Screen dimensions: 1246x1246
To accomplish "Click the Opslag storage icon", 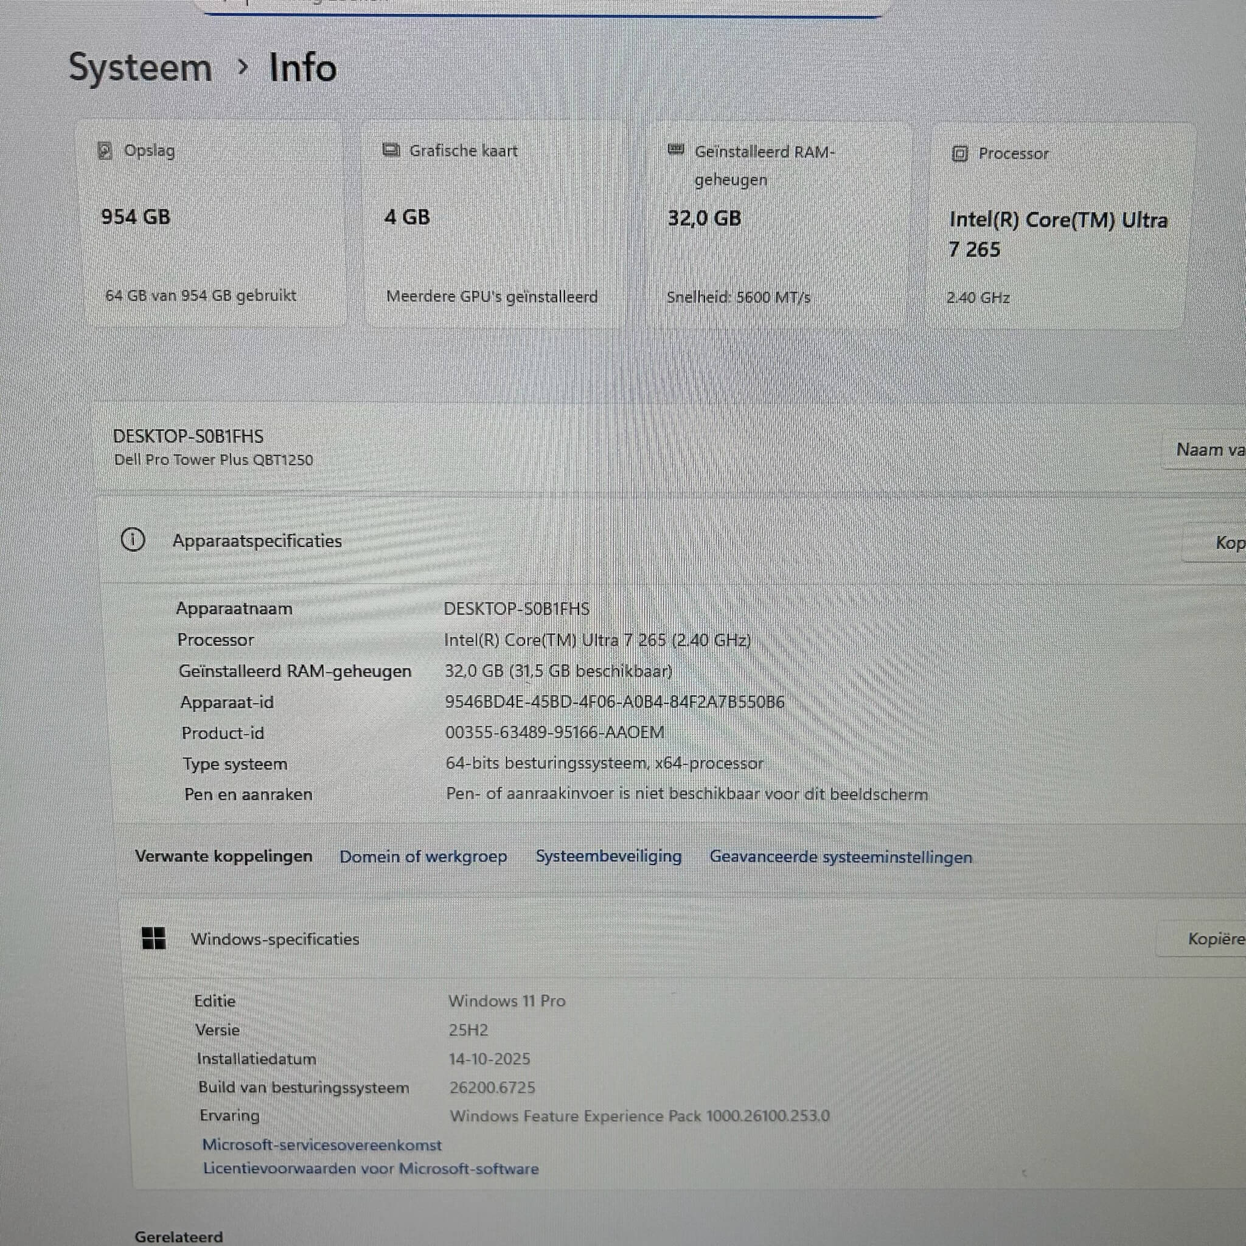I will 105,150.
